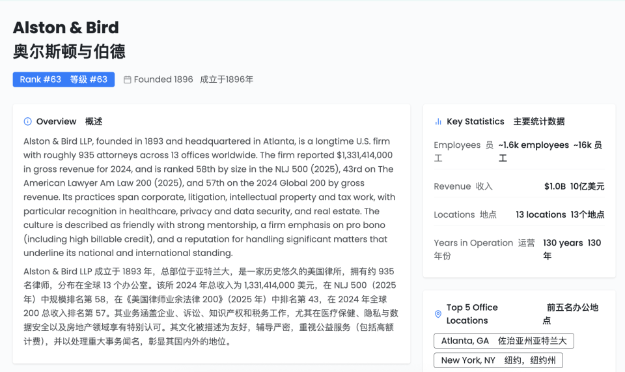Image resolution: width=625 pixels, height=372 pixels.
Task: Click the Alston & Bird title heading
Action: click(x=66, y=27)
